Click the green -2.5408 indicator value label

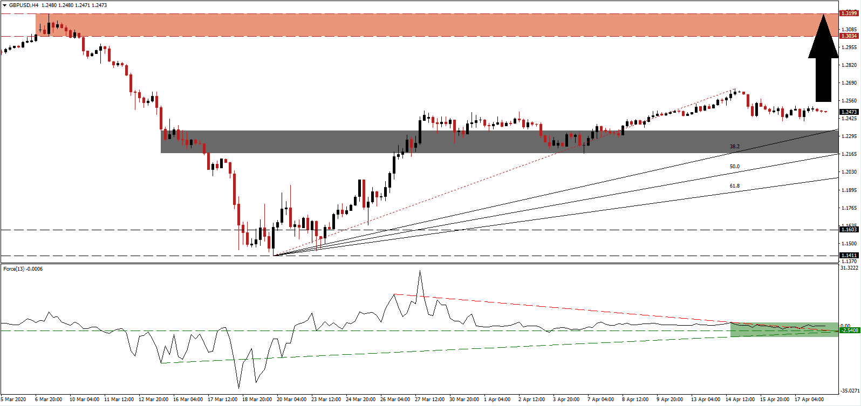point(850,330)
